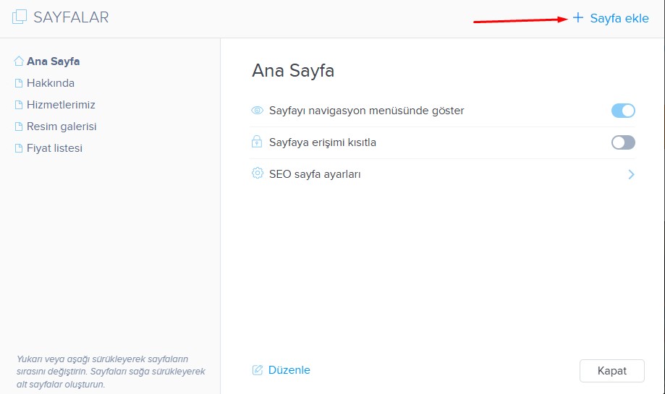Click the eye icon for navigation visibility
Viewport: 665px width, 394px height.
click(x=257, y=111)
